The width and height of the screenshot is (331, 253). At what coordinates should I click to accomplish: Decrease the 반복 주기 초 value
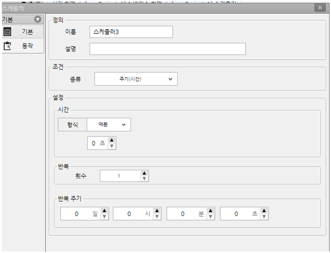[x=264, y=217]
